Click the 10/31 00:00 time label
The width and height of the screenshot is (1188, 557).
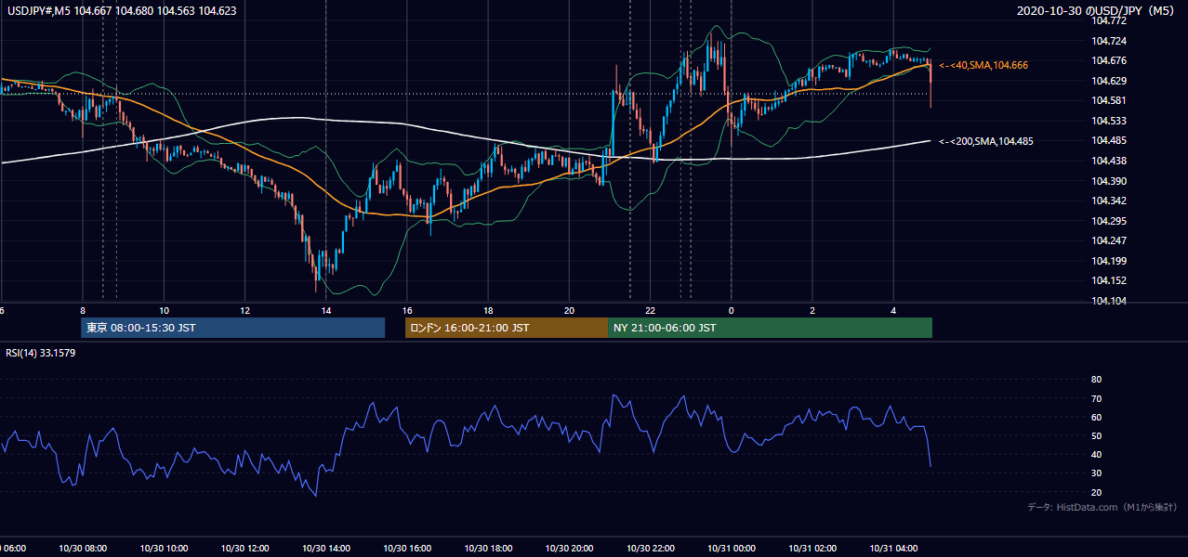tap(732, 549)
